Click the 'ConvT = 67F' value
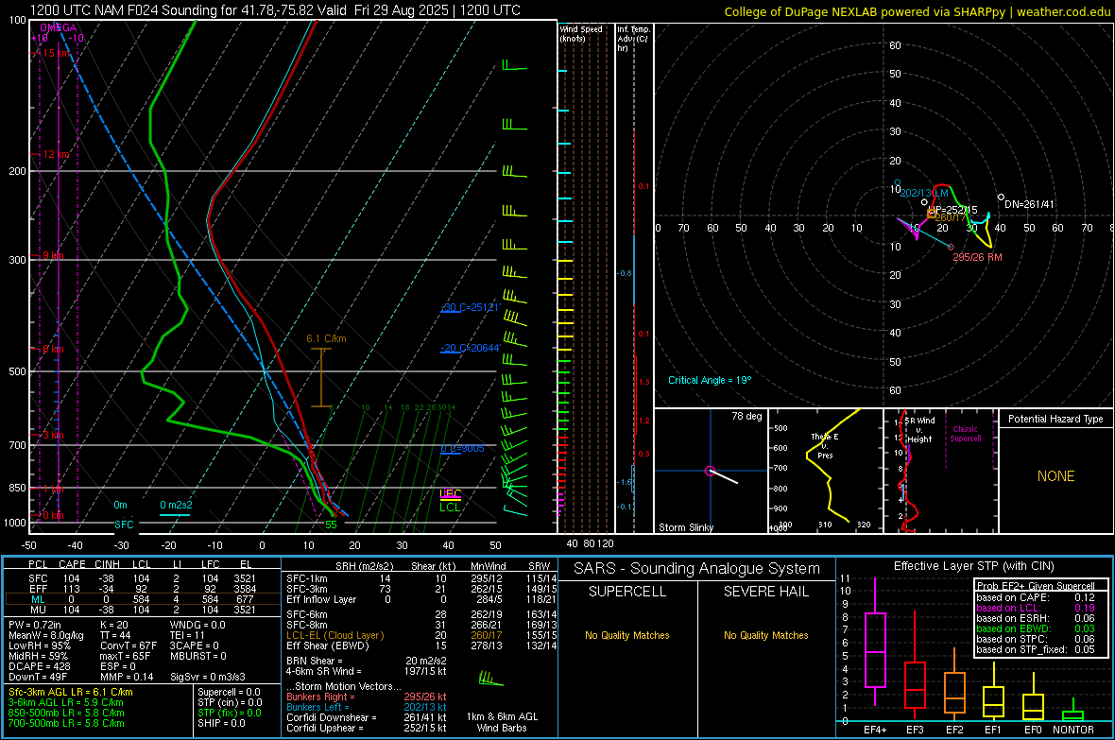The image size is (1115, 740). click(x=129, y=645)
